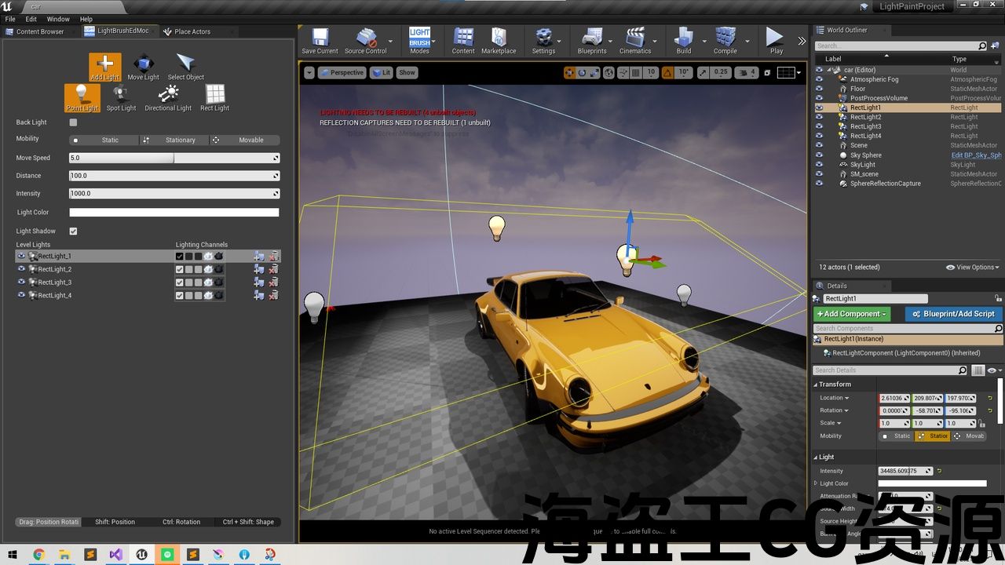Choose the Rect Light tool
This screenshot has width=1005, height=565.
(214, 98)
